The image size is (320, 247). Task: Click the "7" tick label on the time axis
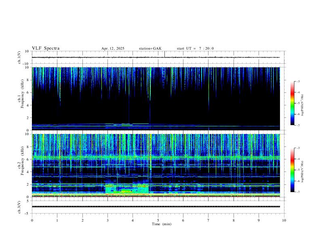pyautogui.click(x=208, y=220)
